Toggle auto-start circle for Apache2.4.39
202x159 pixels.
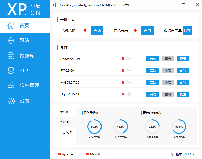coord(129,58)
